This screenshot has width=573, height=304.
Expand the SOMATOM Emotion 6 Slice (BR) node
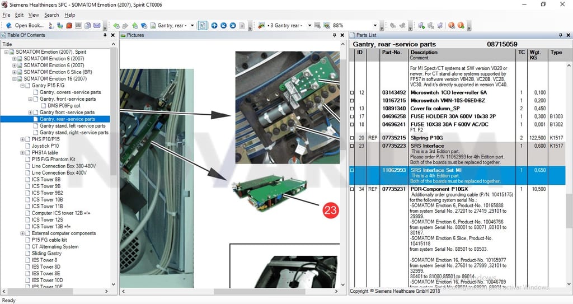point(15,72)
